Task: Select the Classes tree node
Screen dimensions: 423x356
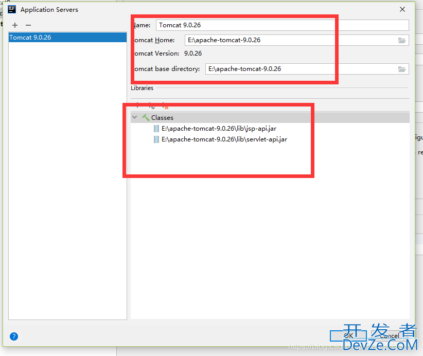Action: pos(270,118)
